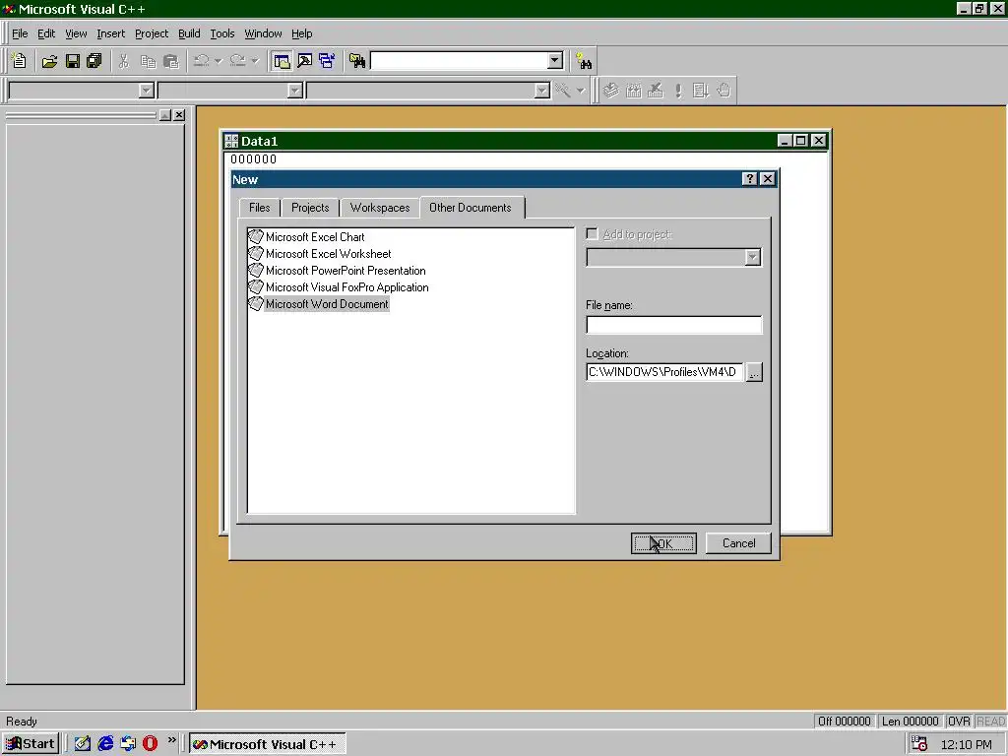
Task: Confirm the New dialog with OK
Action: [663, 543]
